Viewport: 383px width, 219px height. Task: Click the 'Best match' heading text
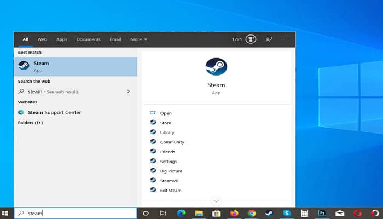pyautogui.click(x=30, y=53)
